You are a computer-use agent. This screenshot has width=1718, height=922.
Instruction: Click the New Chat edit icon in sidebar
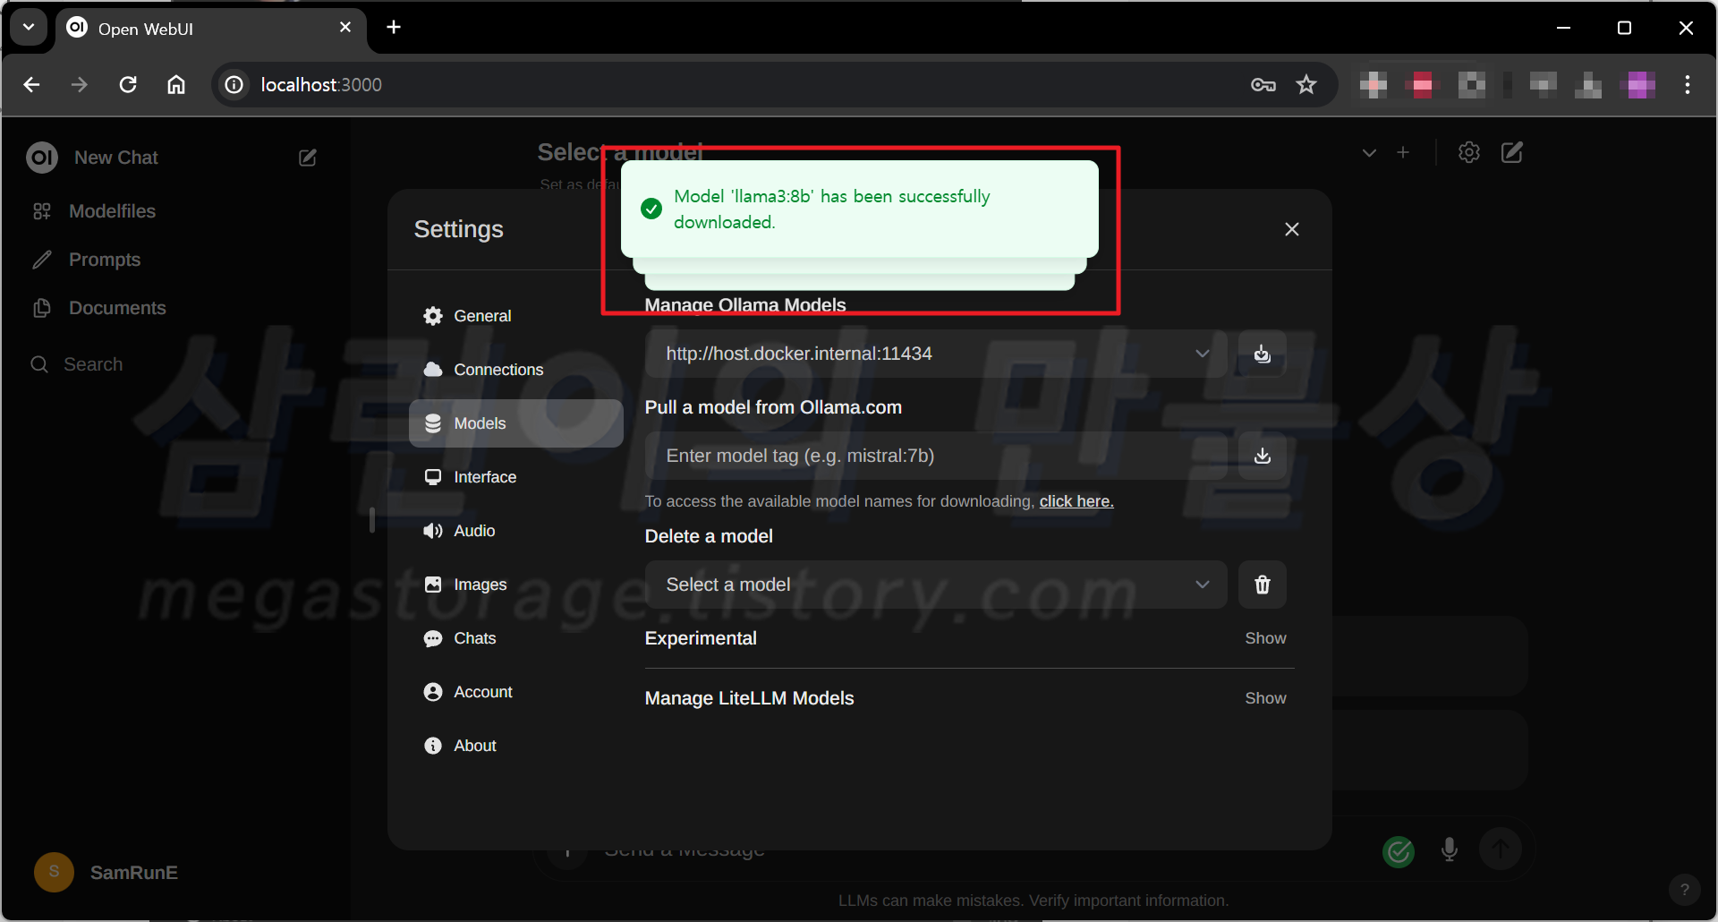click(x=308, y=158)
